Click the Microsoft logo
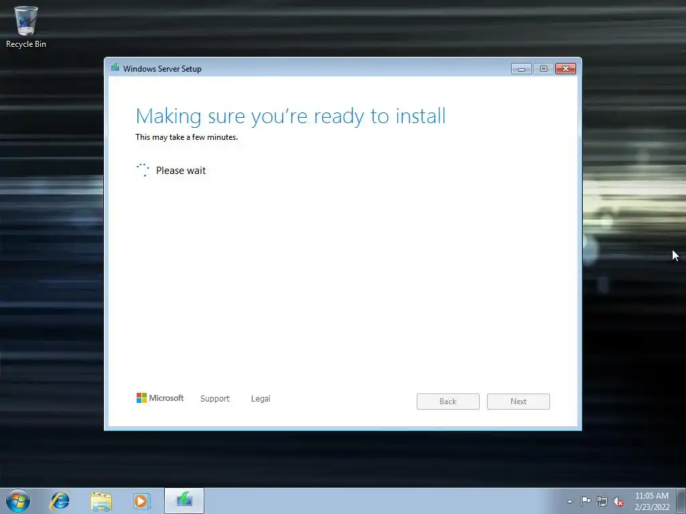This screenshot has height=514, width=686. [x=160, y=398]
